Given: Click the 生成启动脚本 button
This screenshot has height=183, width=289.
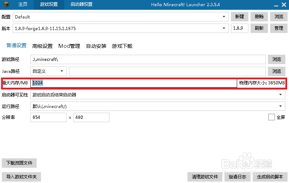Looking at the screenshot, I should (x=270, y=177).
